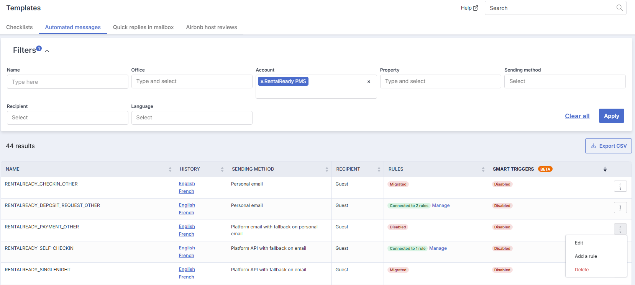Open French history for RENTALREADY_CHECKIN_OTHER
This screenshot has width=635, height=285.
coord(186,191)
